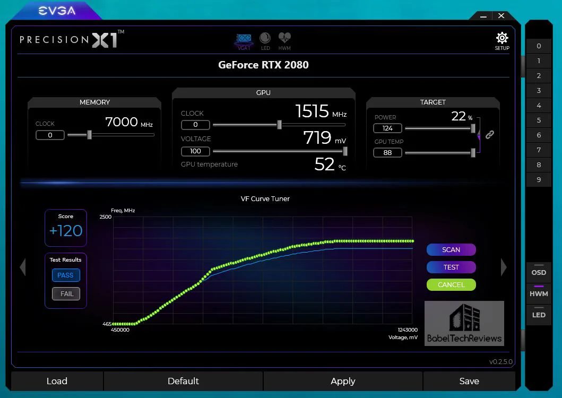This screenshot has width=562, height=398.
Task: Open the HWM heart monitor icon
Action: 284,41
